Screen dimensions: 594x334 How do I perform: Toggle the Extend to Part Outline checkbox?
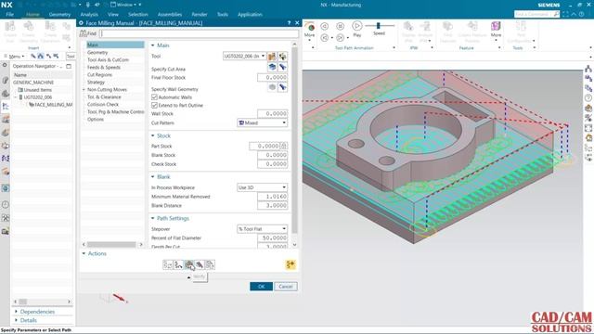(x=154, y=105)
